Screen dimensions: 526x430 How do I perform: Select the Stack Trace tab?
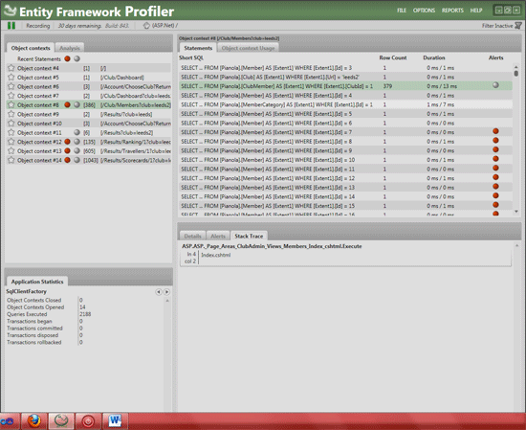point(249,236)
